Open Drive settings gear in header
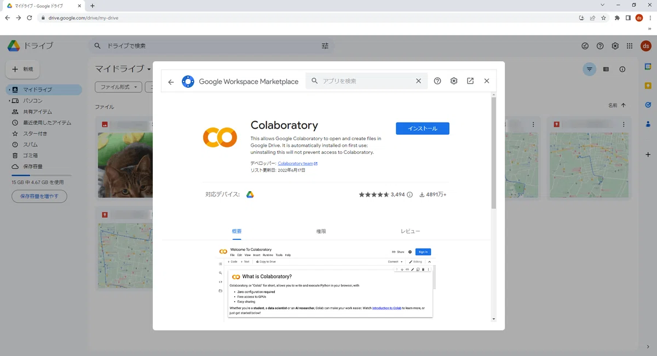This screenshot has height=356, width=657. (615, 46)
